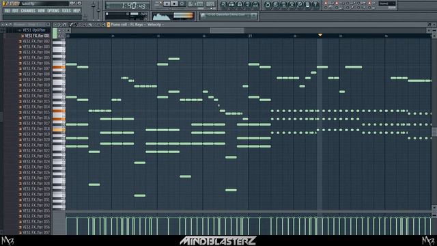Open the OPTIONS menu
The width and height of the screenshot is (437, 246).
pyautogui.click(x=53, y=11)
